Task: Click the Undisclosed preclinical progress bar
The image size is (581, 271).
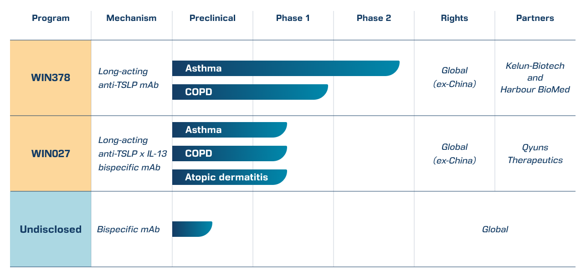Action: pyautogui.click(x=192, y=229)
